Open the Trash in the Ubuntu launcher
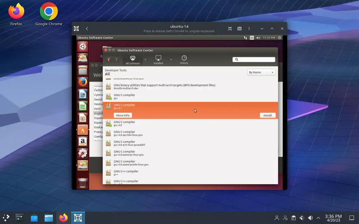The image size is (359, 224). tap(82, 183)
